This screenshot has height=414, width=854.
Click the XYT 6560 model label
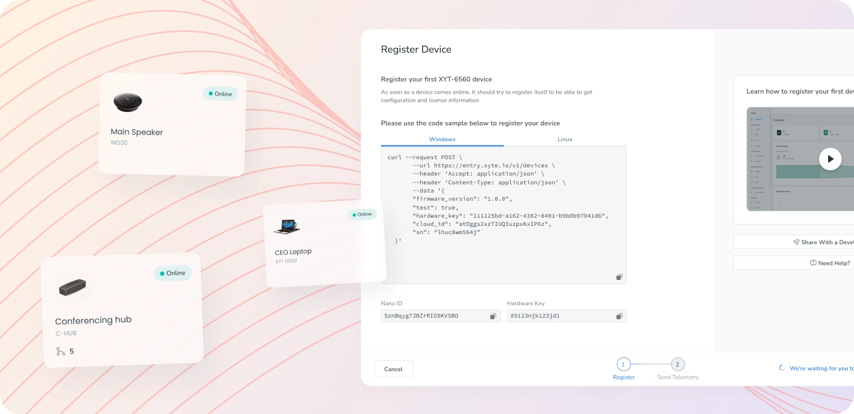(286, 261)
